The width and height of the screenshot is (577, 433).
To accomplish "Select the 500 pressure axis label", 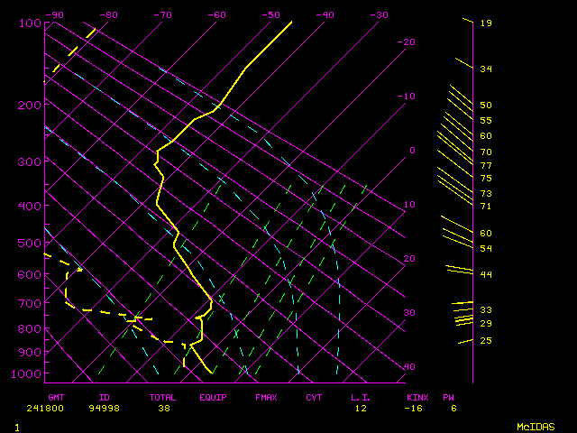I will pos(30,244).
